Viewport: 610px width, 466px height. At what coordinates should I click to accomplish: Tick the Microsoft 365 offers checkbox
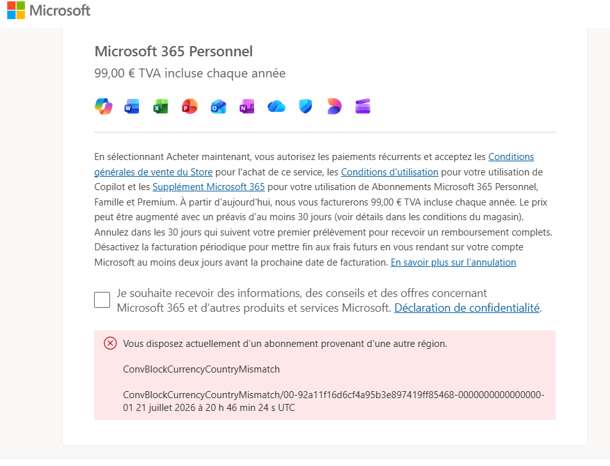(102, 300)
